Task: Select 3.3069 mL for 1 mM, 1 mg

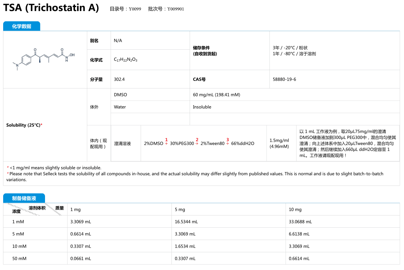Action: tap(81, 222)
